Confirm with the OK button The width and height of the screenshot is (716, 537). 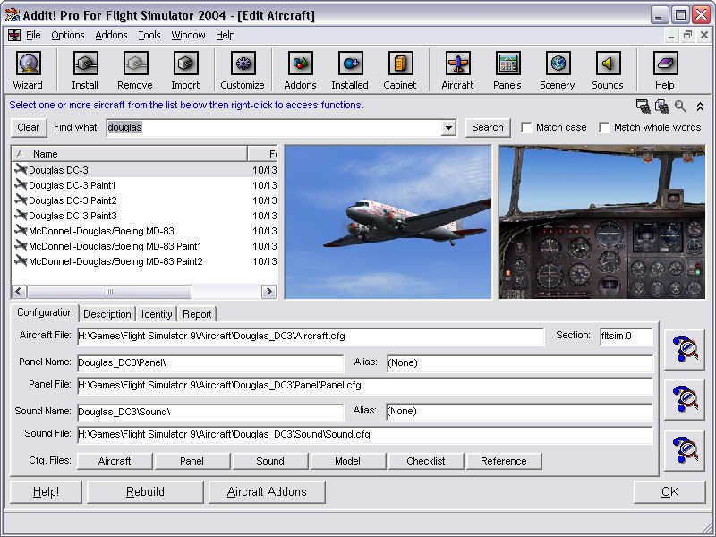[x=669, y=491]
